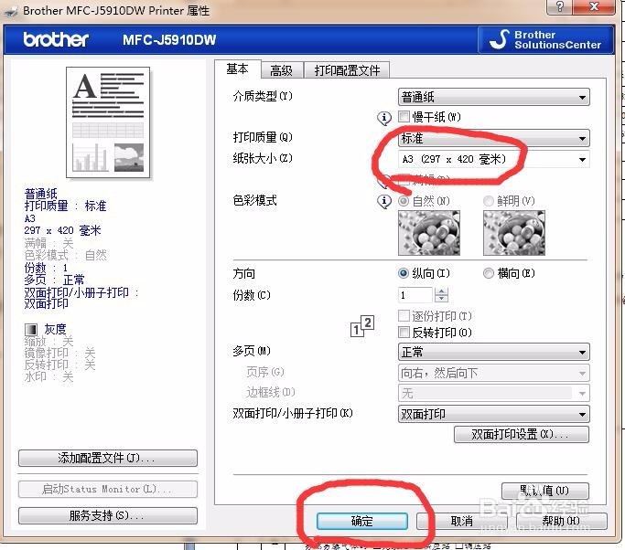Image resolution: width=625 pixels, height=550 pixels.
Task: Click the 份数 copies input field
Action: click(415, 295)
